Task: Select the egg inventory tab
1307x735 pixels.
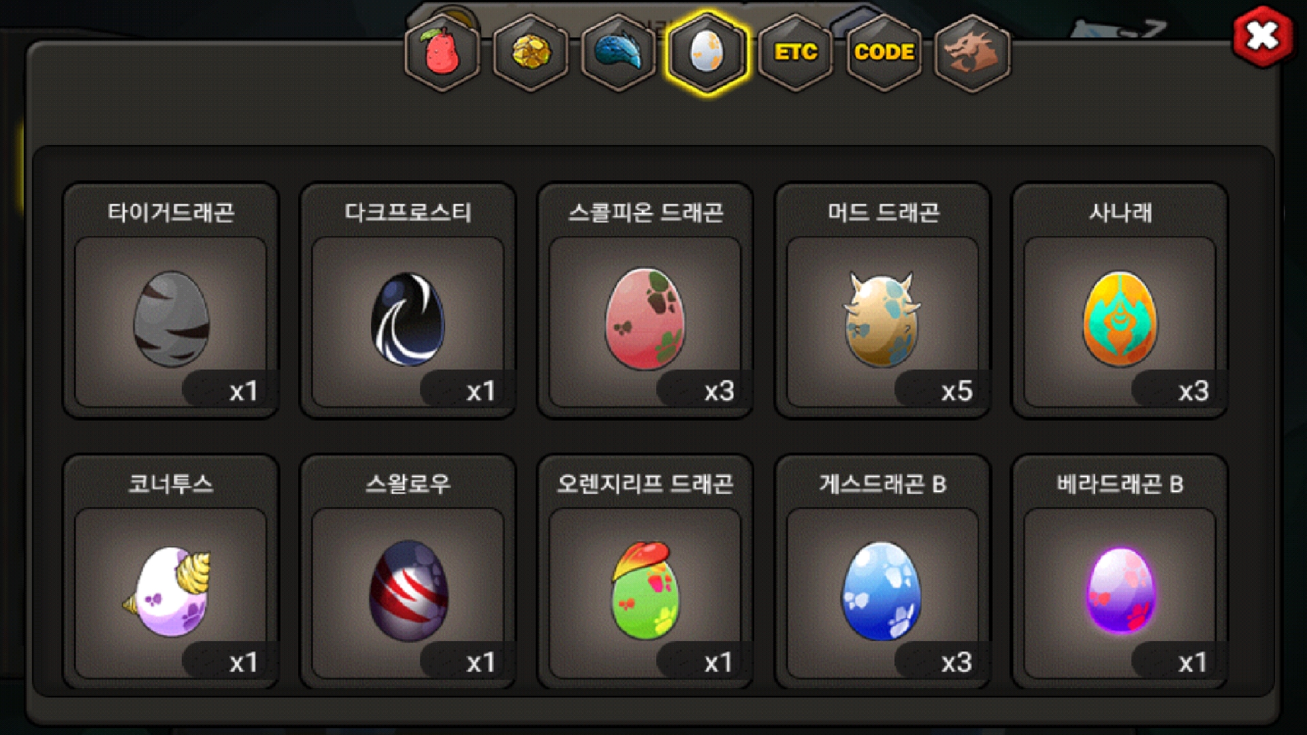Action: [x=707, y=52]
